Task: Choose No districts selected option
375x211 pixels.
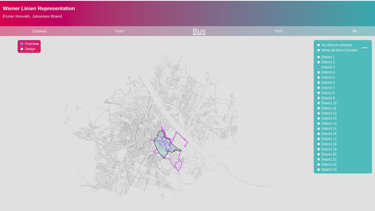Action: (319, 45)
